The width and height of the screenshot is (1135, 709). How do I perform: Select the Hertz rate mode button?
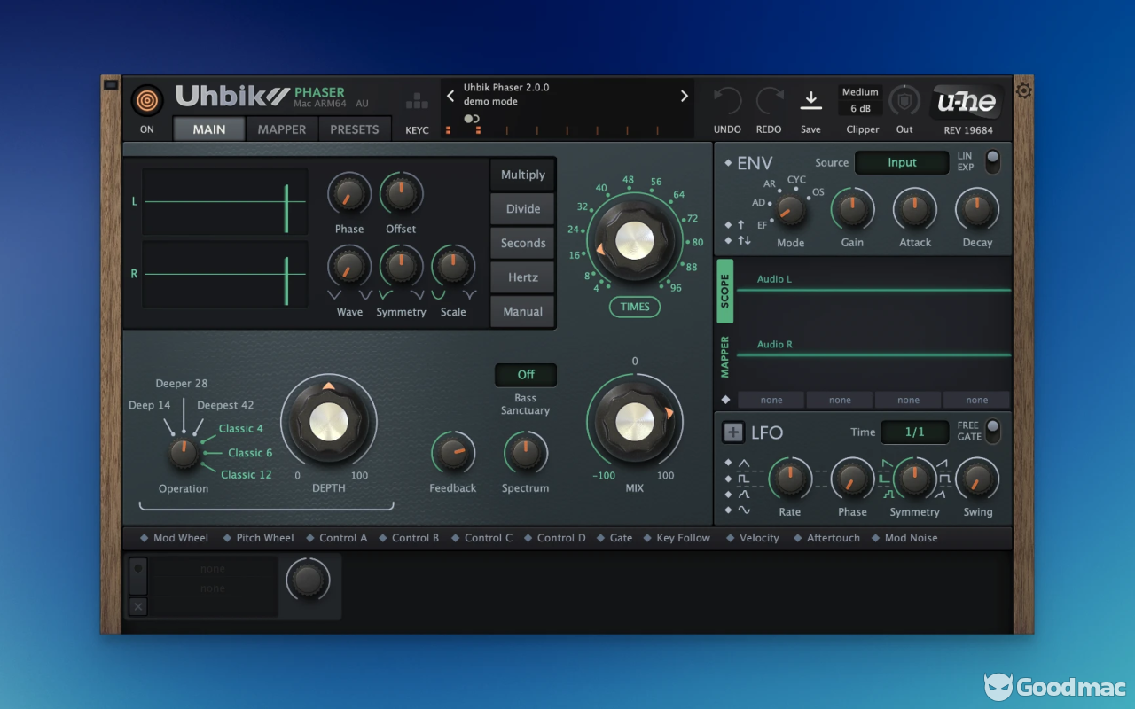523,277
